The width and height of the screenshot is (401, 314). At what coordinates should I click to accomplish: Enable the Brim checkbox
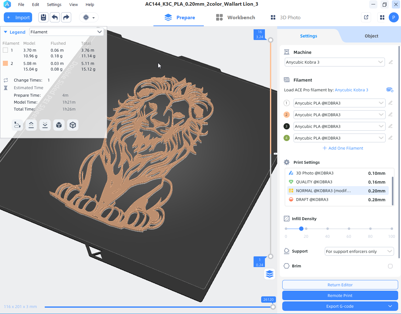390,266
